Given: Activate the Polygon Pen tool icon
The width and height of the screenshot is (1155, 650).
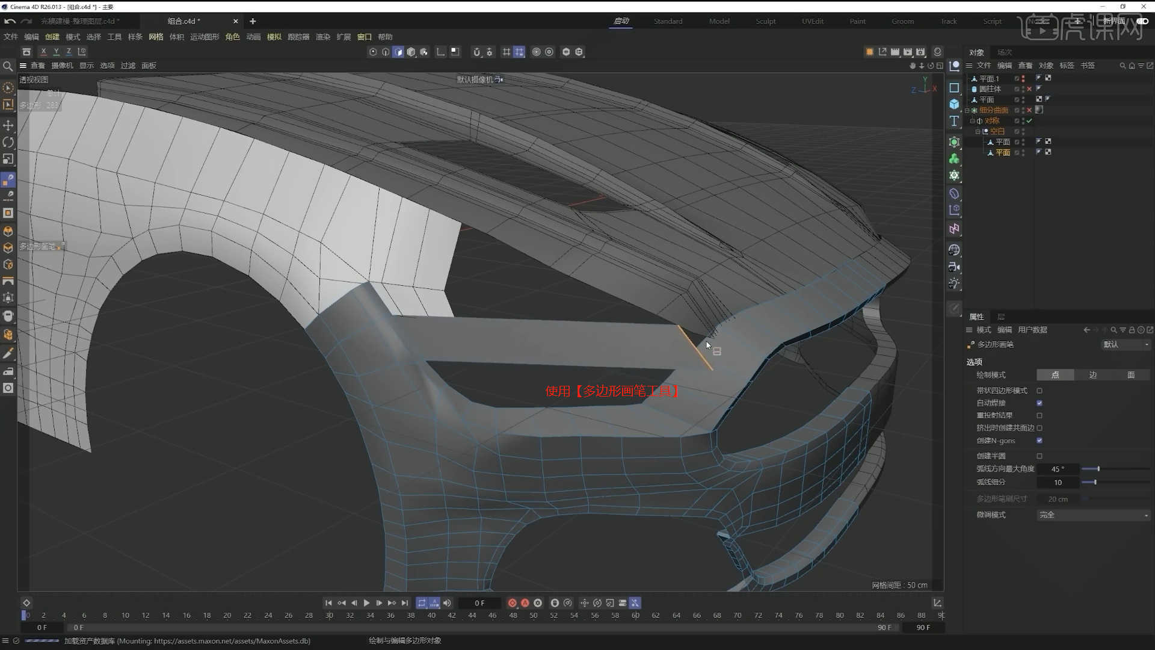Looking at the screenshot, I should point(8,179).
